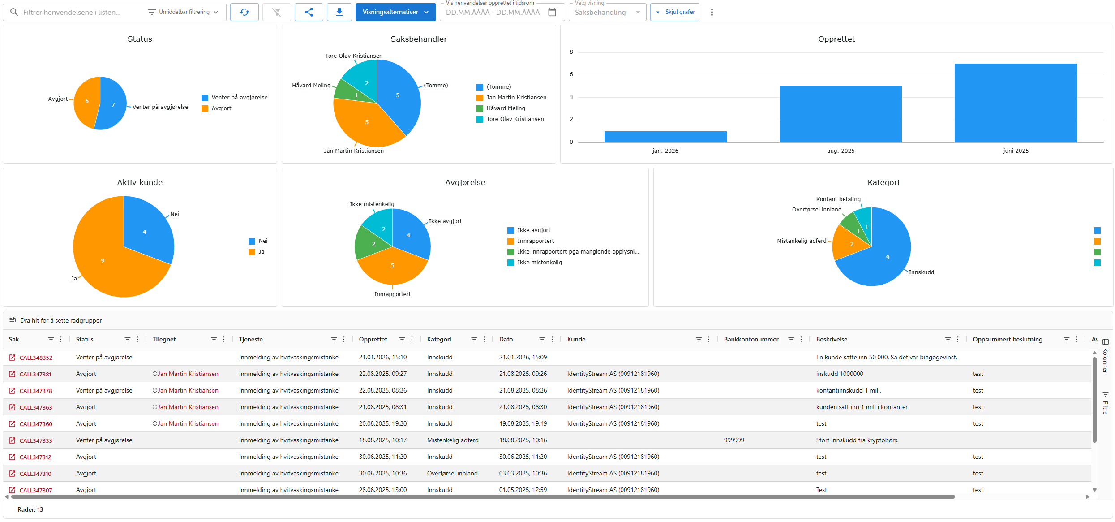Toggle 'Avgjort' in the Status chart legend
The height and width of the screenshot is (522, 1115).
pos(221,108)
